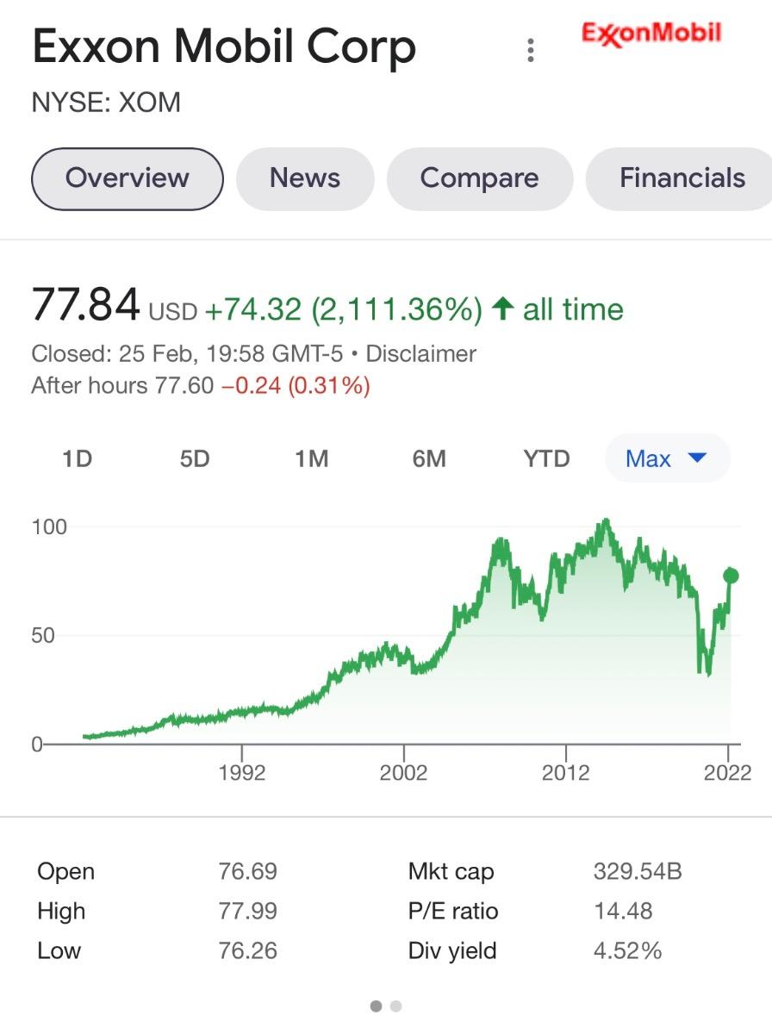Viewport: 772px width, 1034px height.
Task: Switch chart to 6M range
Action: pyautogui.click(x=429, y=458)
